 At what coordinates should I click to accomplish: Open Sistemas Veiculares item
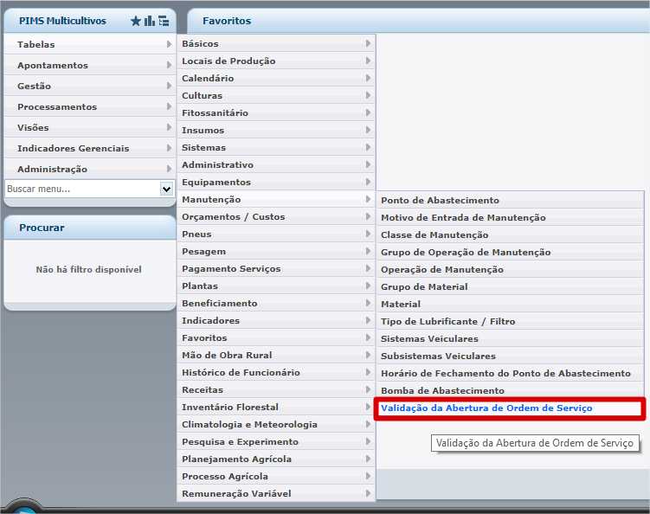[x=510, y=338]
